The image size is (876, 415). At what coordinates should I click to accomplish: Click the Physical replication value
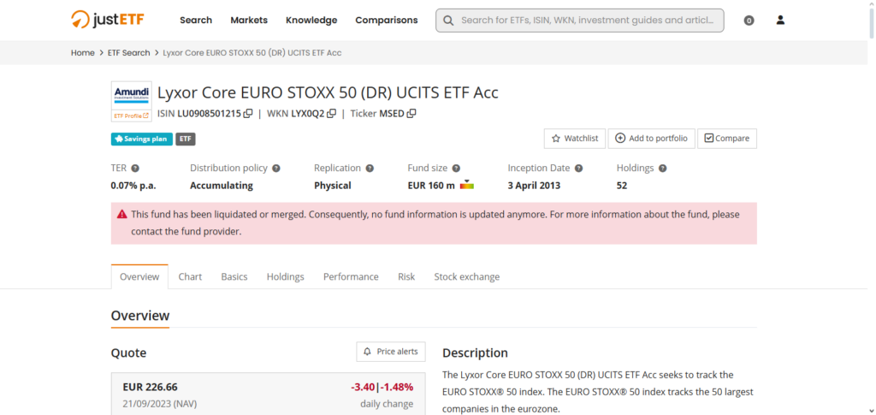click(333, 186)
